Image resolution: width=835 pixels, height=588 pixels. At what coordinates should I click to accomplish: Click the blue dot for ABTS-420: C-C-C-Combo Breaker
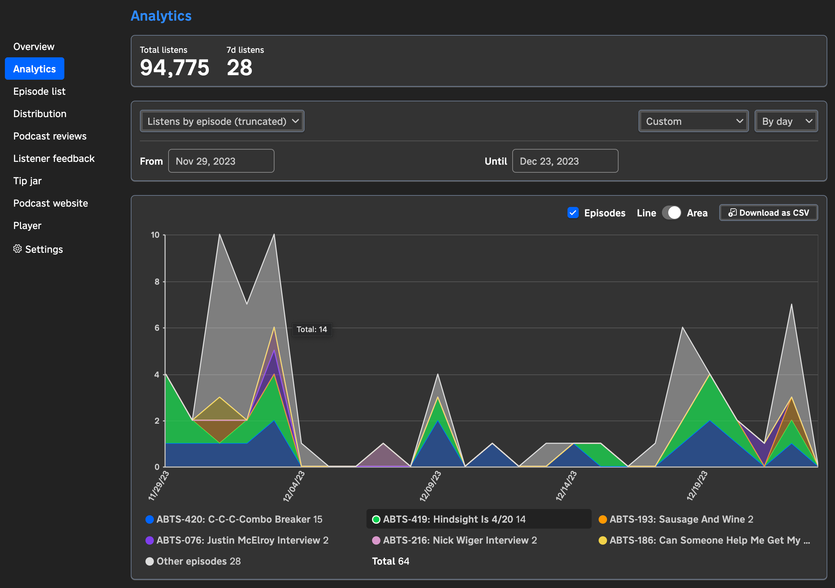(149, 519)
